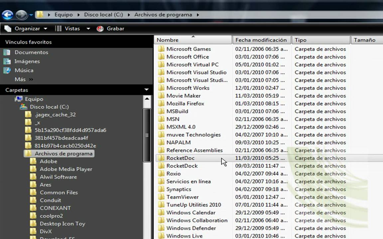Click the folder icon in address bar
383x239 pixels.
pos(40,15)
